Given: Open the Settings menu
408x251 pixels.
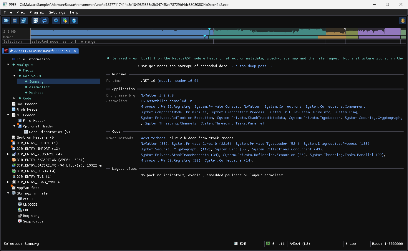Looking at the screenshot, I should [57, 12].
